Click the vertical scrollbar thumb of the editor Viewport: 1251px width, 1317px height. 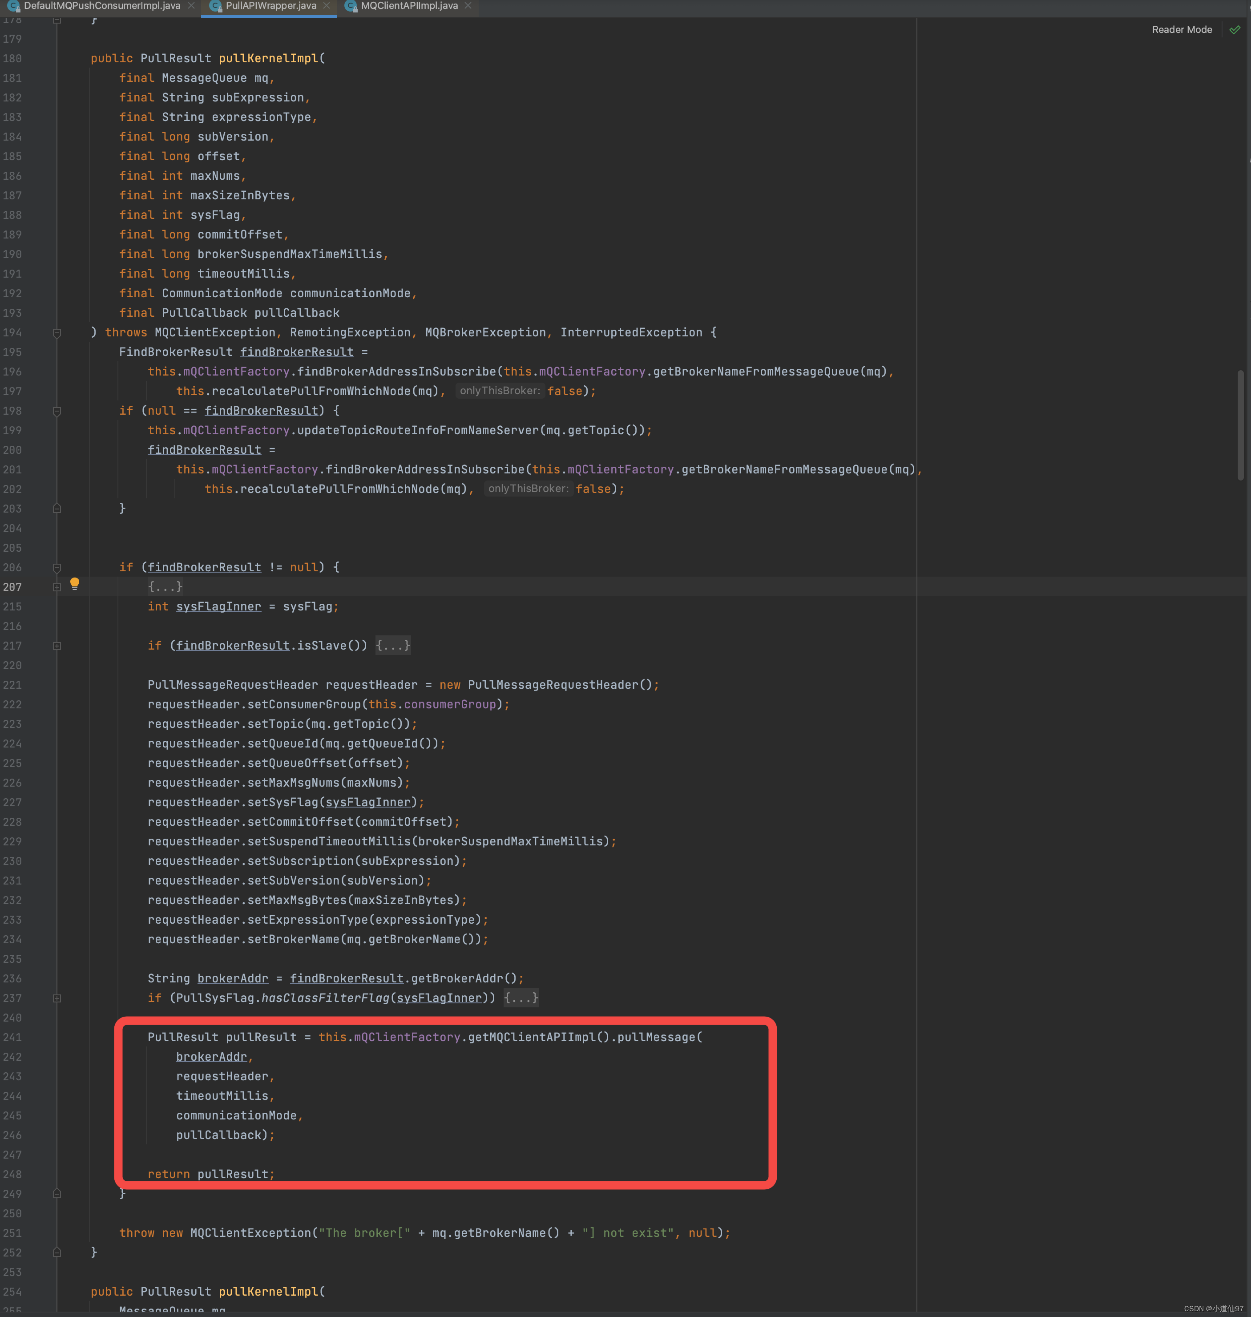pos(1240,425)
